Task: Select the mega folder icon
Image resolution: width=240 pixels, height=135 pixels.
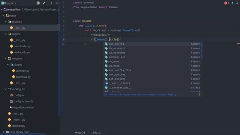Action: (x=7, y=16)
